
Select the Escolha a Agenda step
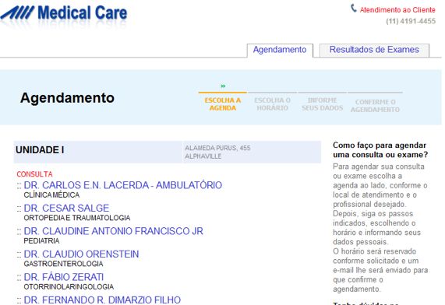click(x=223, y=104)
